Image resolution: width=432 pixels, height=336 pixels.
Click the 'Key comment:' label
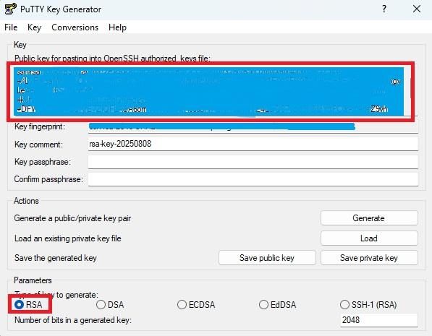[38, 145]
